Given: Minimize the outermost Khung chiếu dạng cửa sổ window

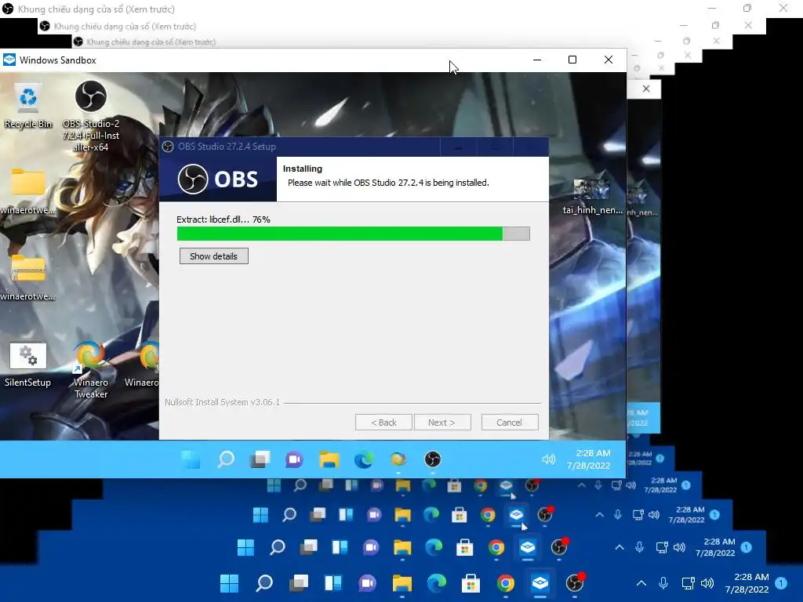Looking at the screenshot, I should [x=712, y=8].
